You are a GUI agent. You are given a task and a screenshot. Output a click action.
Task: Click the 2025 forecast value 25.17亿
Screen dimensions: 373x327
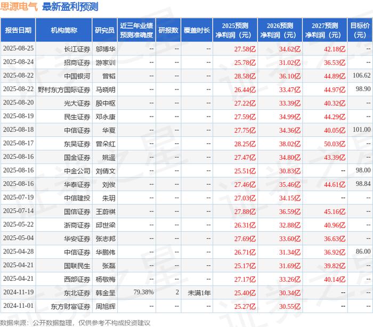245,266
